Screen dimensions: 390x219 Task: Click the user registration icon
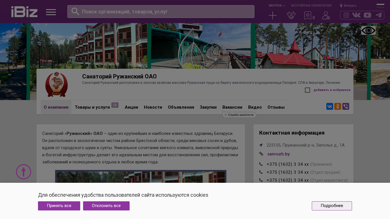tap(326, 15)
